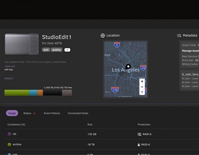Click blue segment of storage bar
The width and height of the screenshot is (199, 155).
pyautogui.click(x=33, y=93)
